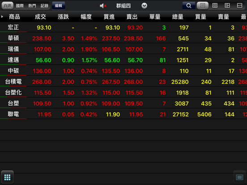This screenshot has height=185, width=247.
Task: Open the 華碩 stock row
Action: point(123,38)
